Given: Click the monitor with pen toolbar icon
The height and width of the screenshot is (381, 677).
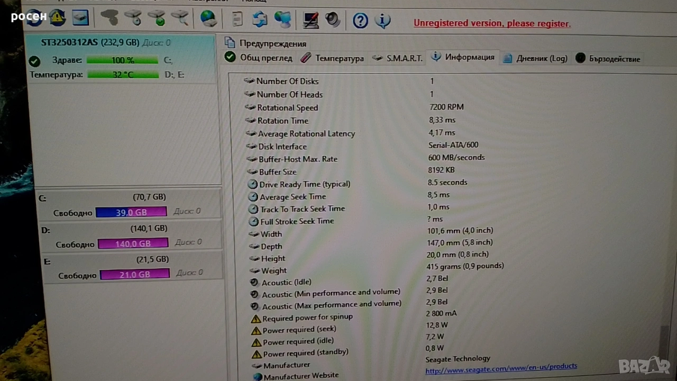Looking at the screenshot, I should (x=310, y=20).
